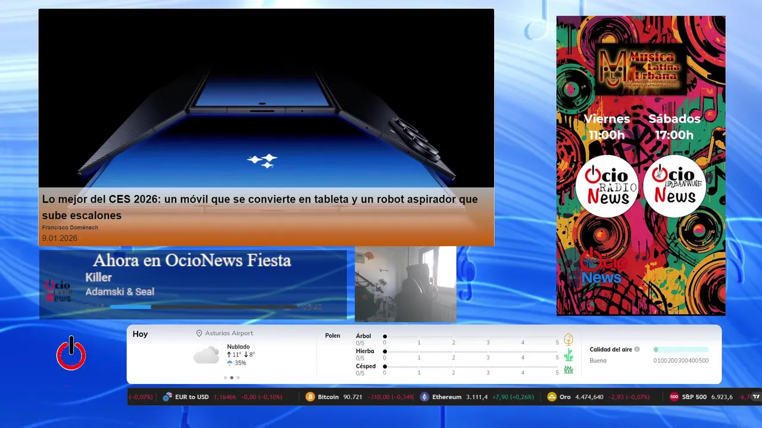Click the Música Latina Urbana logo
This screenshot has width=762, height=428.
coord(641,70)
